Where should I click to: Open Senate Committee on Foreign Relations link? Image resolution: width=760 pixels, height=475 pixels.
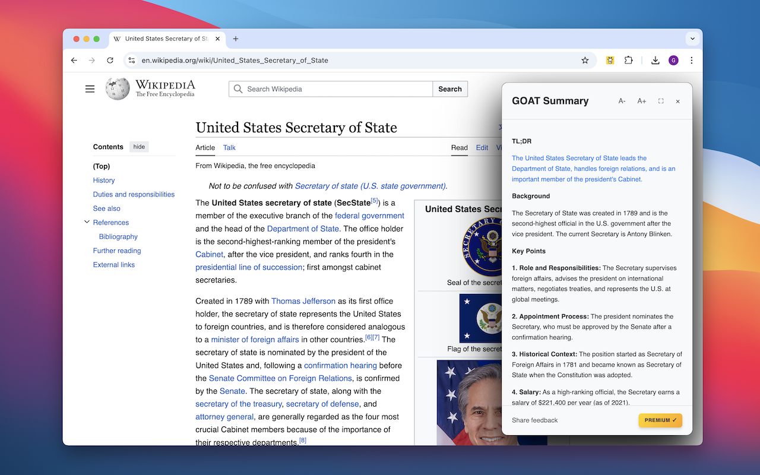pos(280,378)
